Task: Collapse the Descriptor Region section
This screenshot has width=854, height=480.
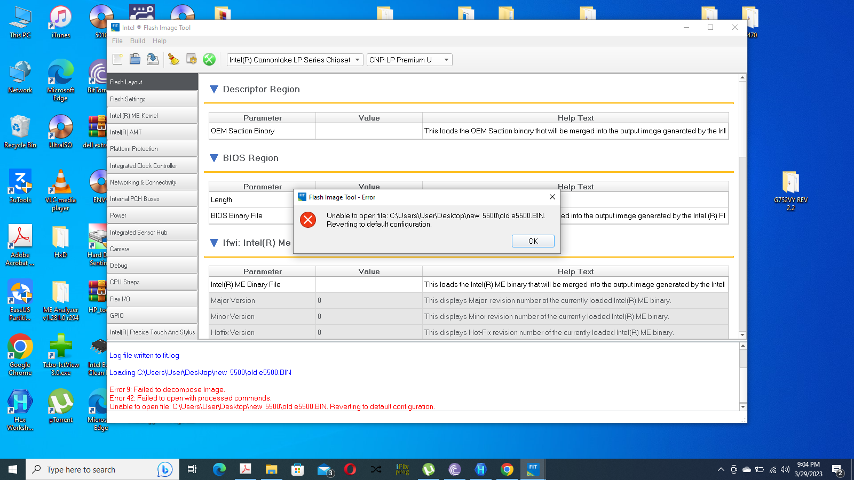Action: pos(214,90)
